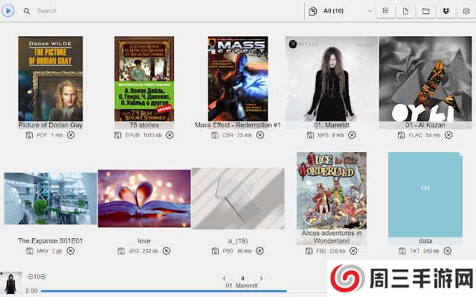Open the a_(19) PSD thumbnail
The width and height of the screenshot is (476, 297).
(x=238, y=198)
